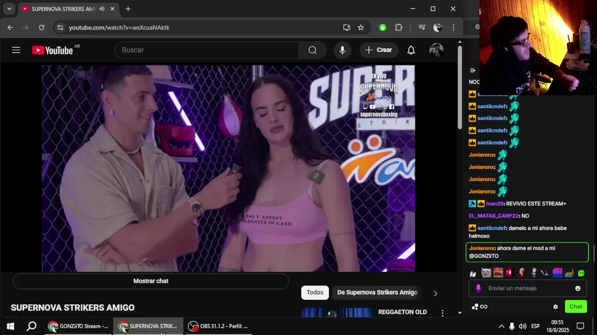The height and width of the screenshot is (335, 597).
Task: Switch input language ESP
Action: (535, 326)
